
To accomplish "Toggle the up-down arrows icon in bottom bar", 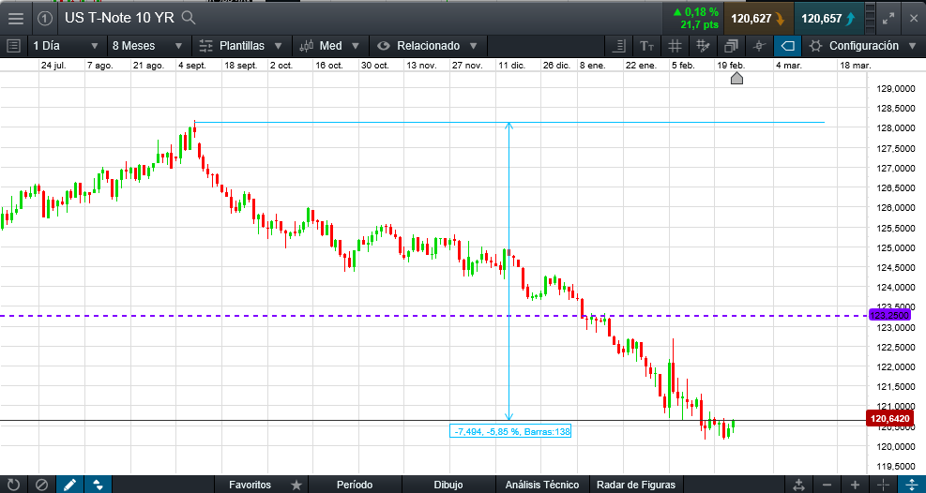I will click(98, 485).
